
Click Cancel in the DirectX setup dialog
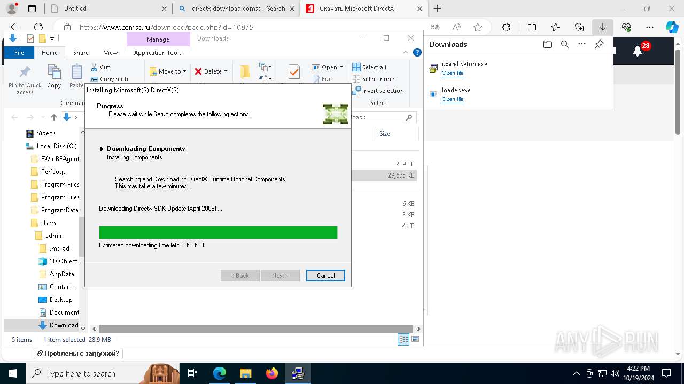325,276
